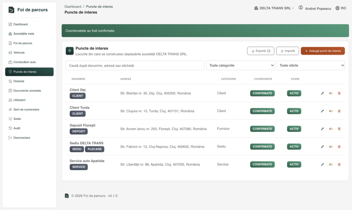Click the Importă button

pos(287,51)
